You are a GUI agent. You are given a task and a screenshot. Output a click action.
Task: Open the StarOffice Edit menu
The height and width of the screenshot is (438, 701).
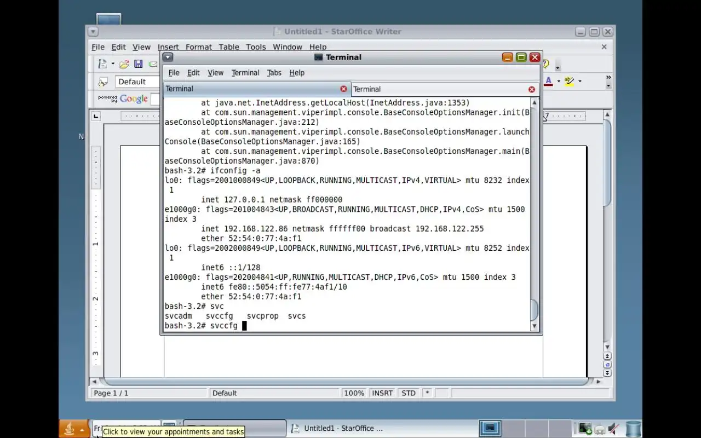pos(119,47)
